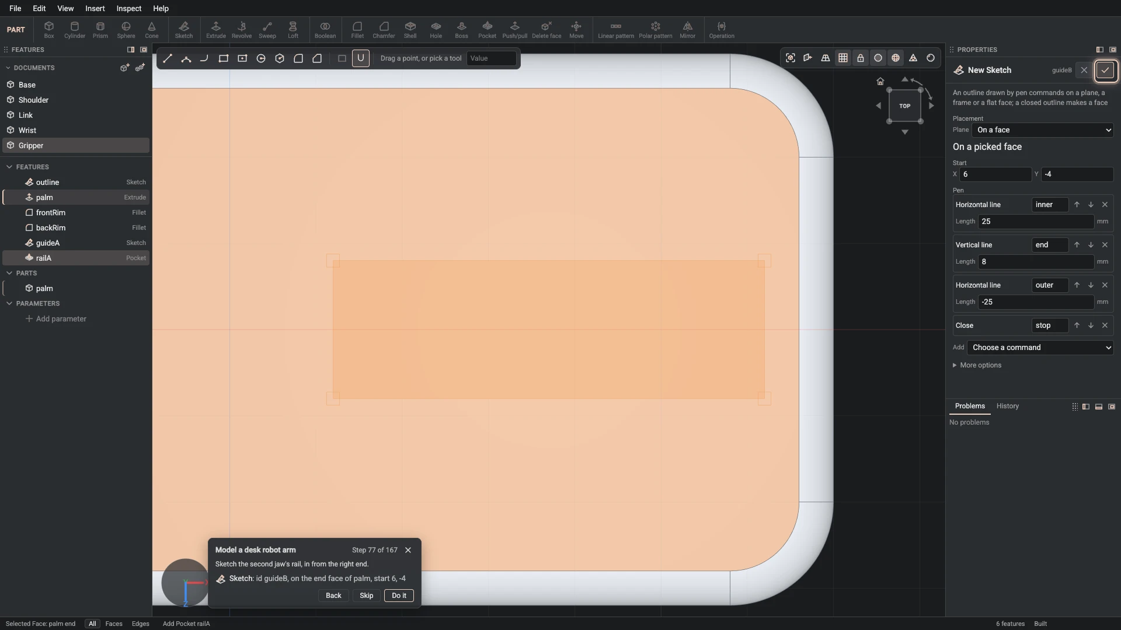Toggle the perspective view icon in viewport toolbar
This screenshot has height=630, width=1121.
click(x=826, y=58)
